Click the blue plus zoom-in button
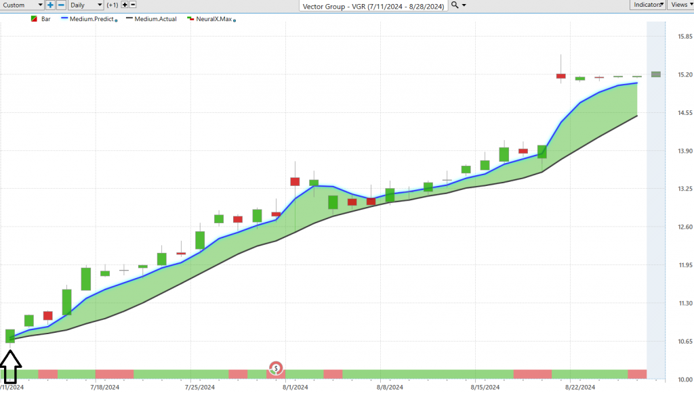 [x=50, y=5]
